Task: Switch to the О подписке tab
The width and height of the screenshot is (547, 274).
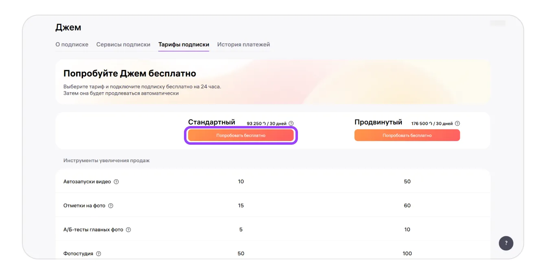Action: (72, 44)
